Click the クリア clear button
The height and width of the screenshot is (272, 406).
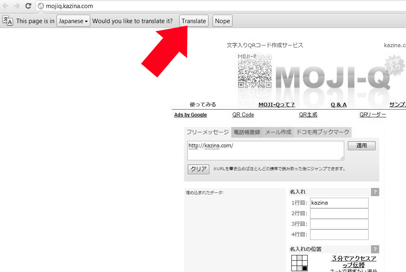pos(198,169)
